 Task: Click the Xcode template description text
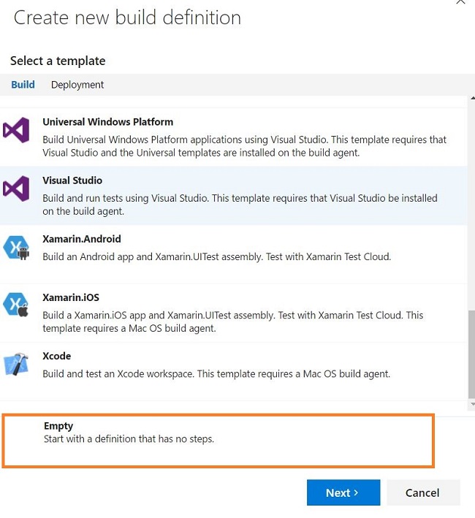coord(216,374)
